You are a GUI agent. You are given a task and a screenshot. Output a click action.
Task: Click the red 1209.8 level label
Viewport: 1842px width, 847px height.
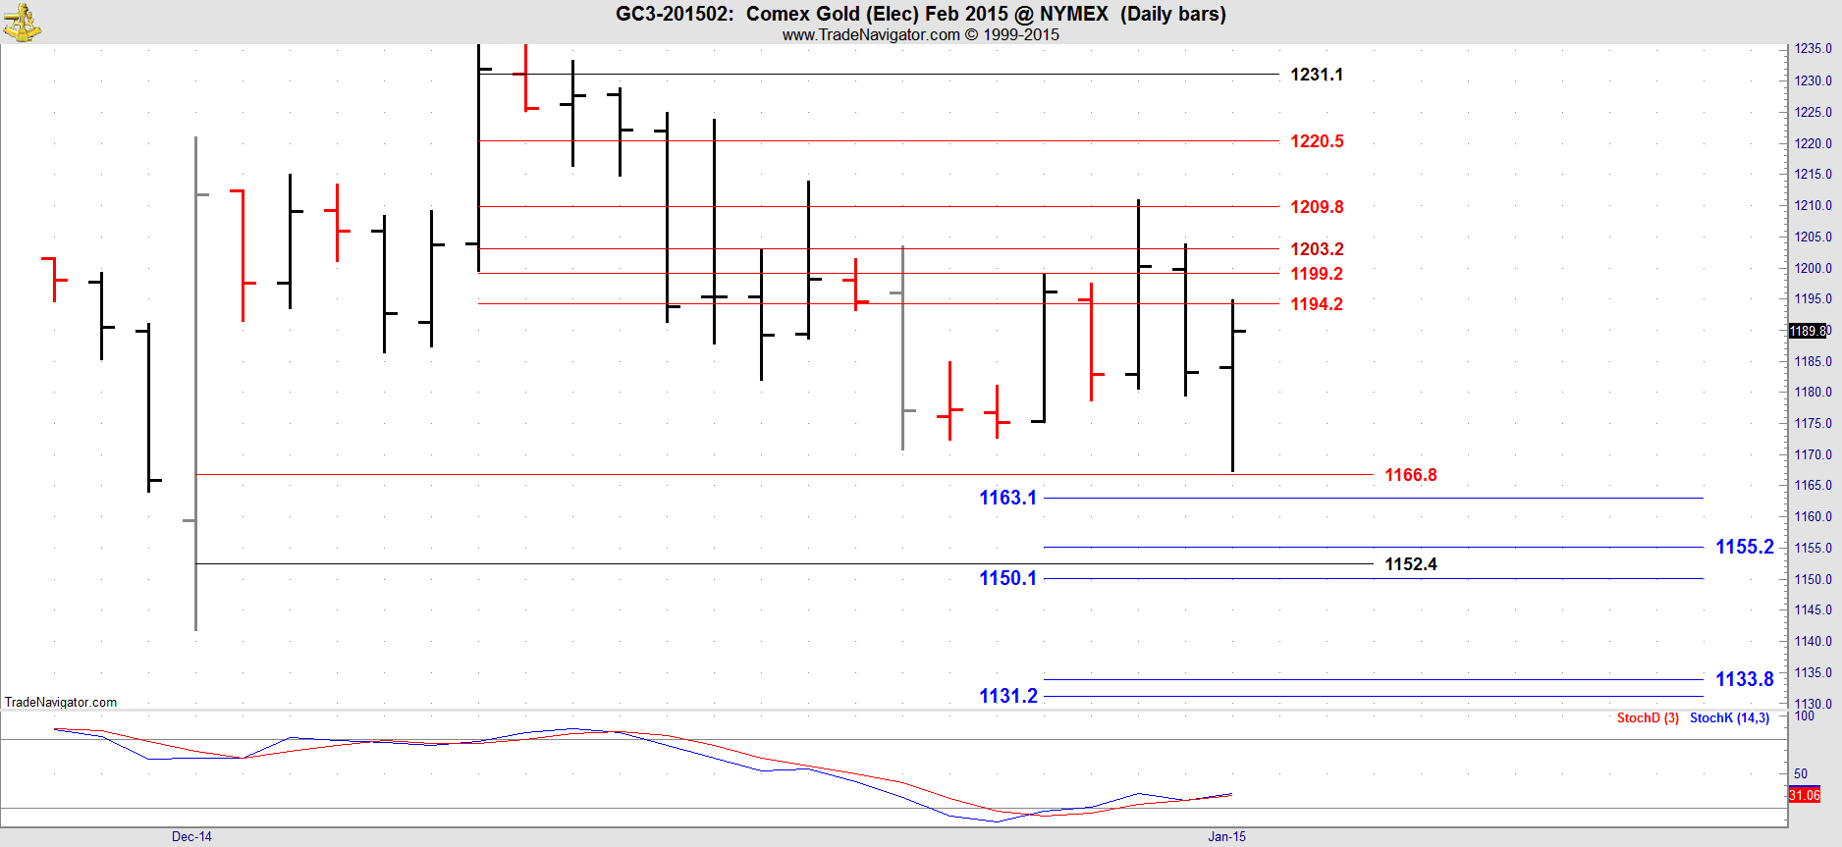tap(1316, 207)
